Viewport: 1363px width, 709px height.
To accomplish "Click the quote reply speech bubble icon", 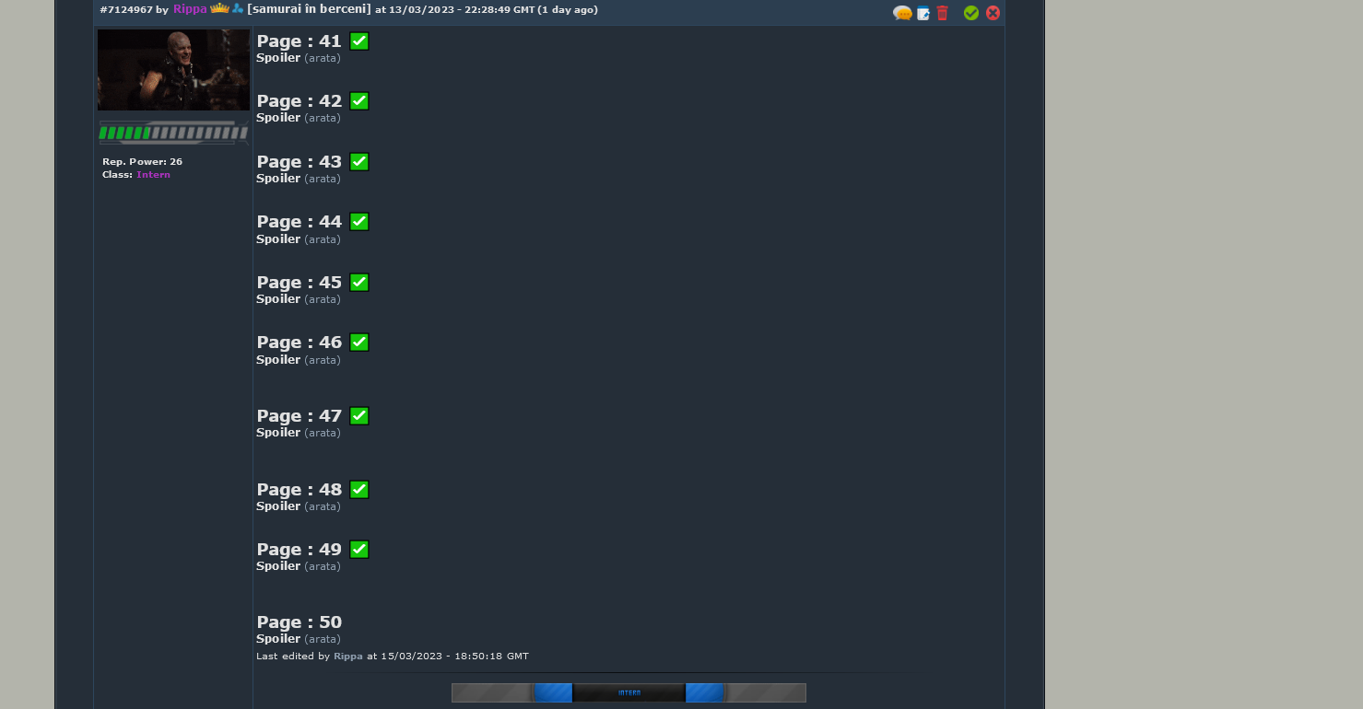I will click(902, 13).
